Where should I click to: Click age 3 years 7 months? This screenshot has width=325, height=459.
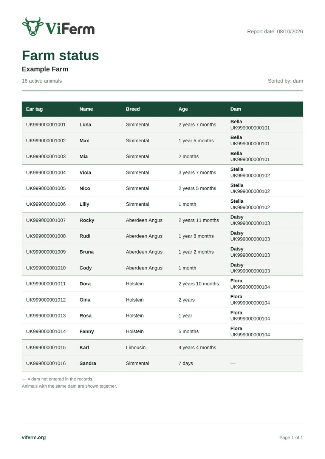[x=197, y=173]
